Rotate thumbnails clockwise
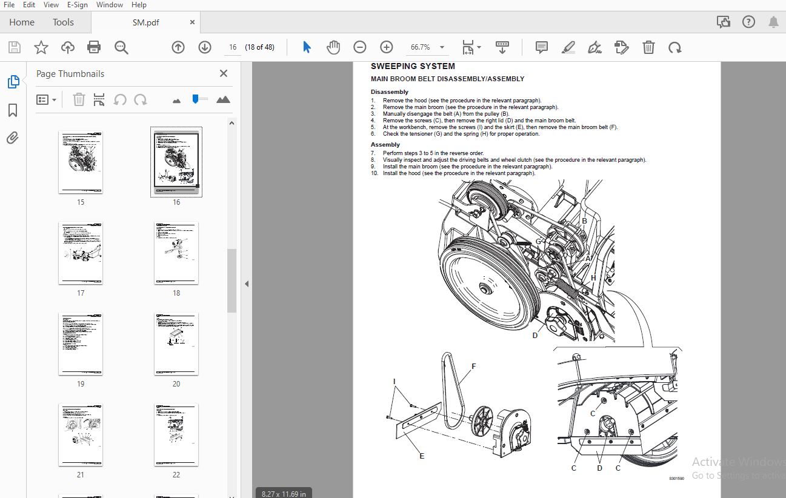The image size is (786, 498). click(141, 99)
